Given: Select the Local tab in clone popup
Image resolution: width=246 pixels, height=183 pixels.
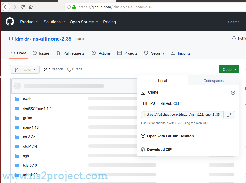Looking at the screenshot, I should click(163, 80).
